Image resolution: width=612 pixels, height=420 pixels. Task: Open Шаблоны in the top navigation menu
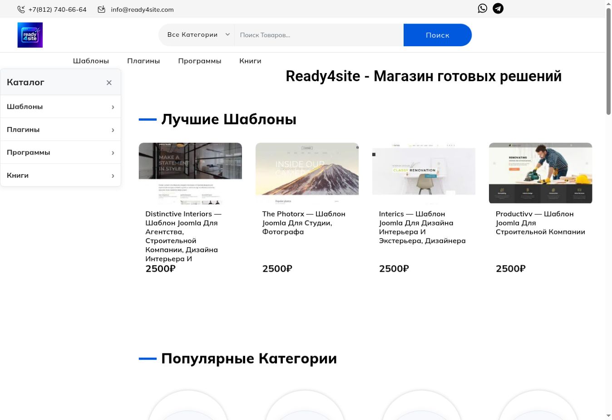click(x=91, y=61)
